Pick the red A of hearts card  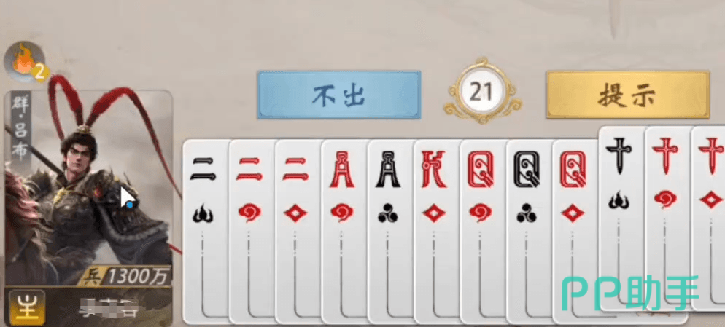(344, 231)
